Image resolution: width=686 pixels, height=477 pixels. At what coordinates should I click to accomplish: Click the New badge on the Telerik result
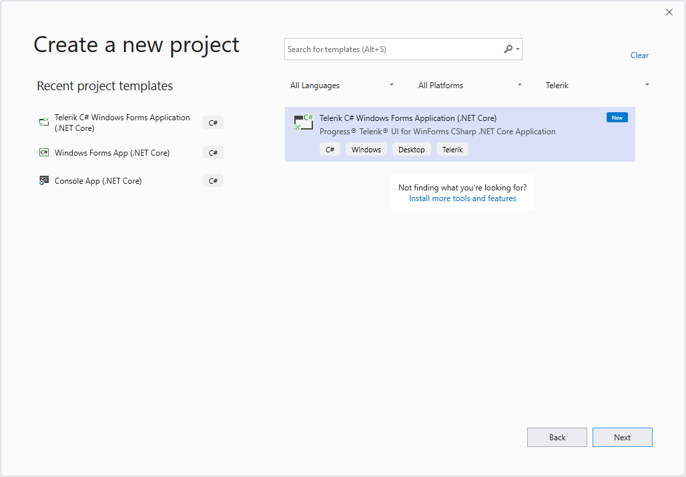click(617, 118)
